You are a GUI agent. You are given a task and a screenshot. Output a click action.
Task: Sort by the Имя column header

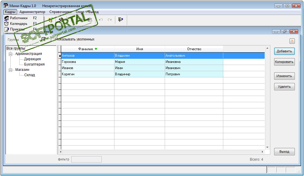click(140, 49)
